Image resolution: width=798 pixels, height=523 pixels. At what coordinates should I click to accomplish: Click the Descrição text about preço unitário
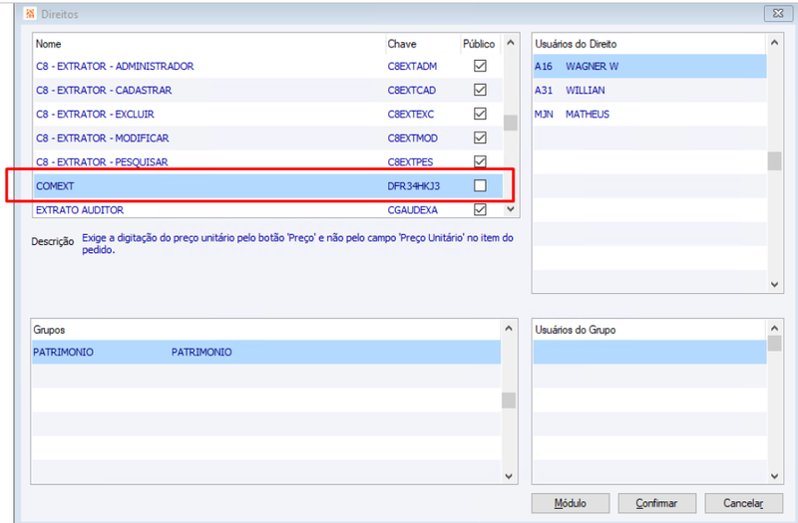tap(297, 243)
